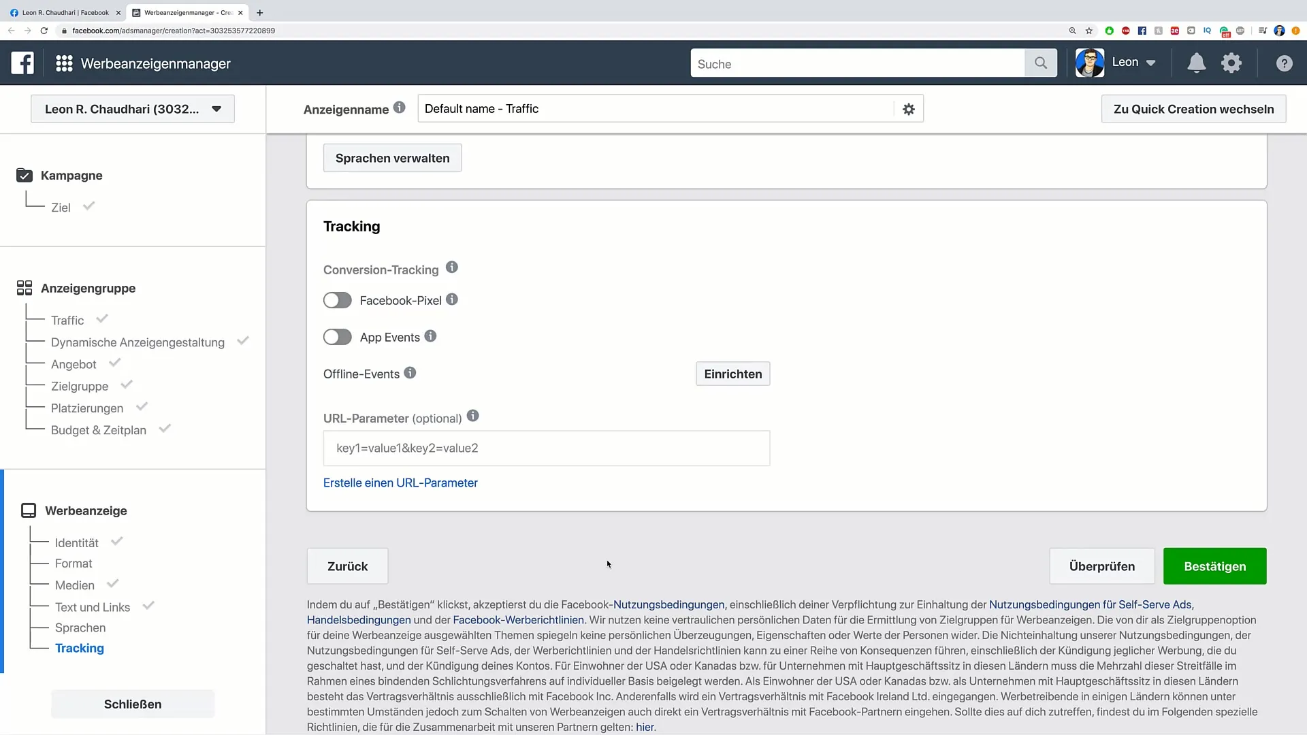1307x735 pixels.
Task: Click the Facebook Ads Manager grid icon
Action: 64,63
